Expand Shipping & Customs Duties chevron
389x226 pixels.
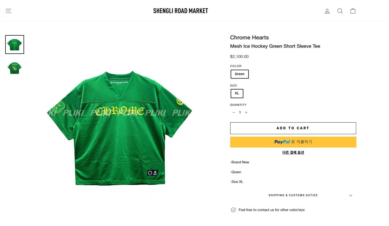(350, 195)
